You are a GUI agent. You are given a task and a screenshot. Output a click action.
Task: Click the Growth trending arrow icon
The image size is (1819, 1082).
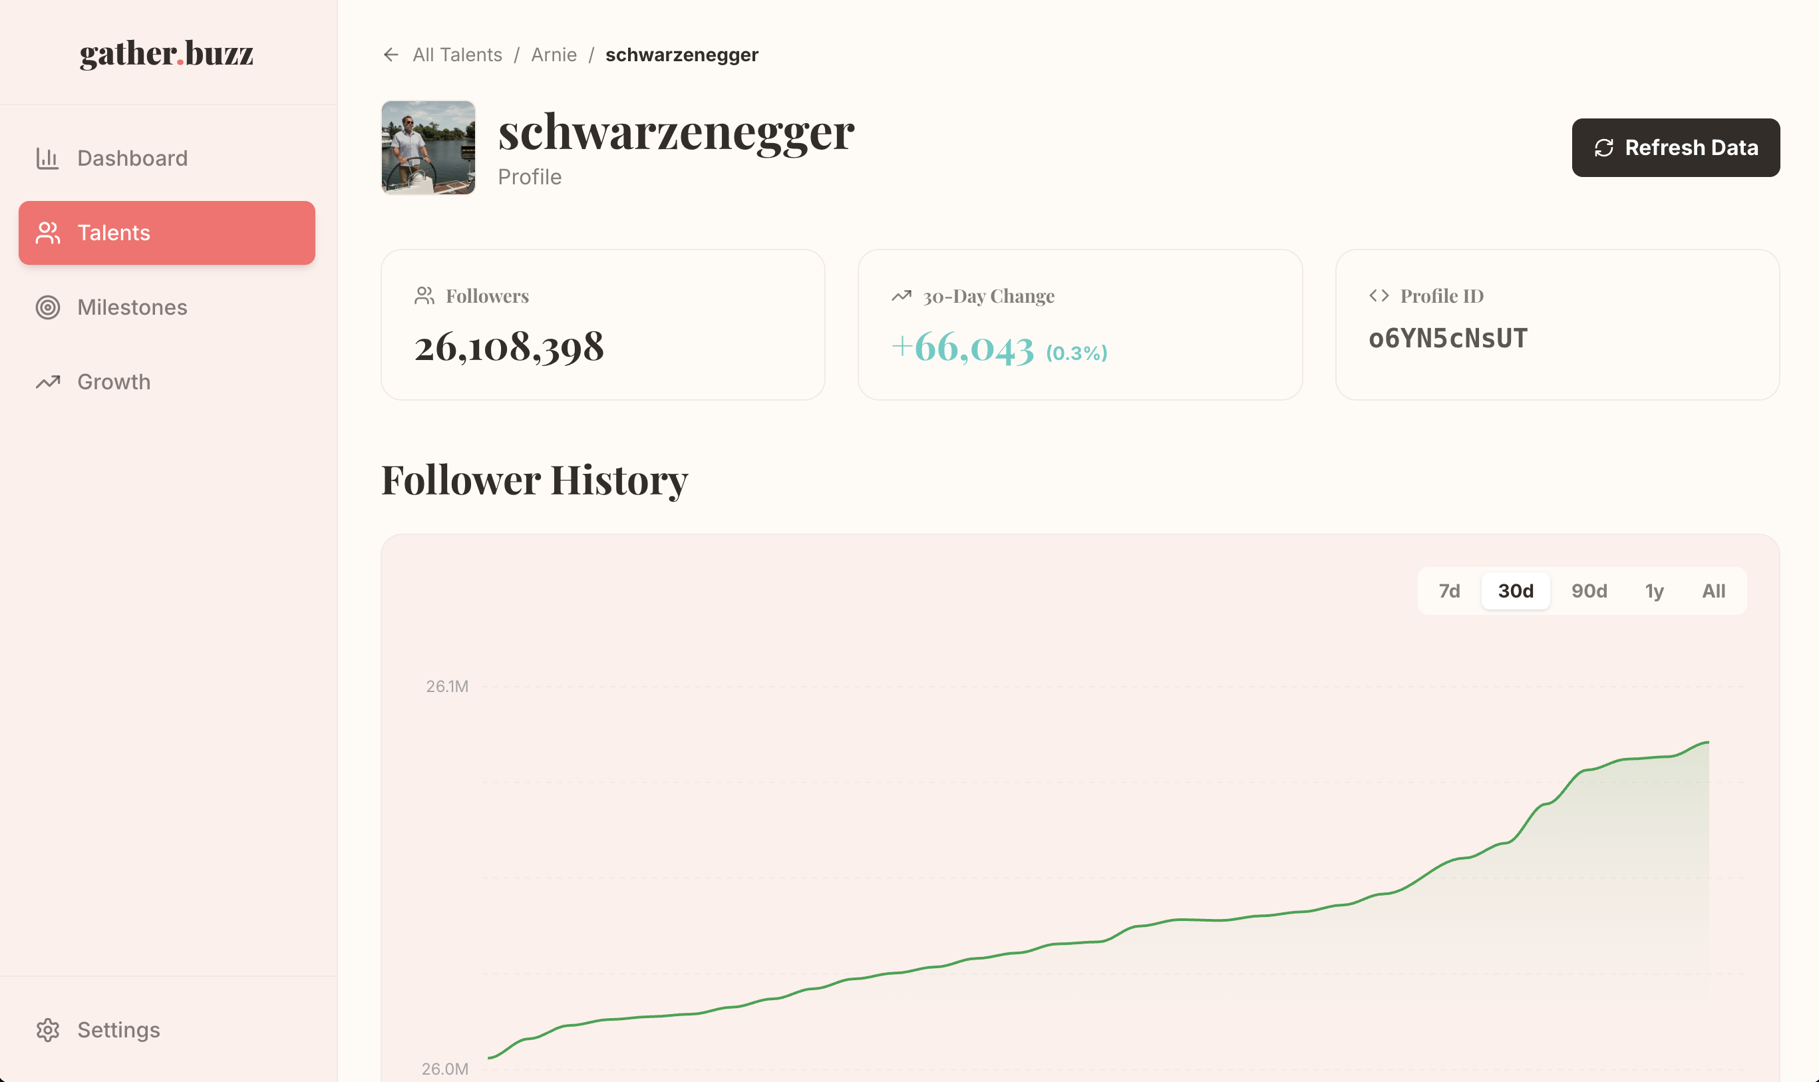[x=47, y=381]
